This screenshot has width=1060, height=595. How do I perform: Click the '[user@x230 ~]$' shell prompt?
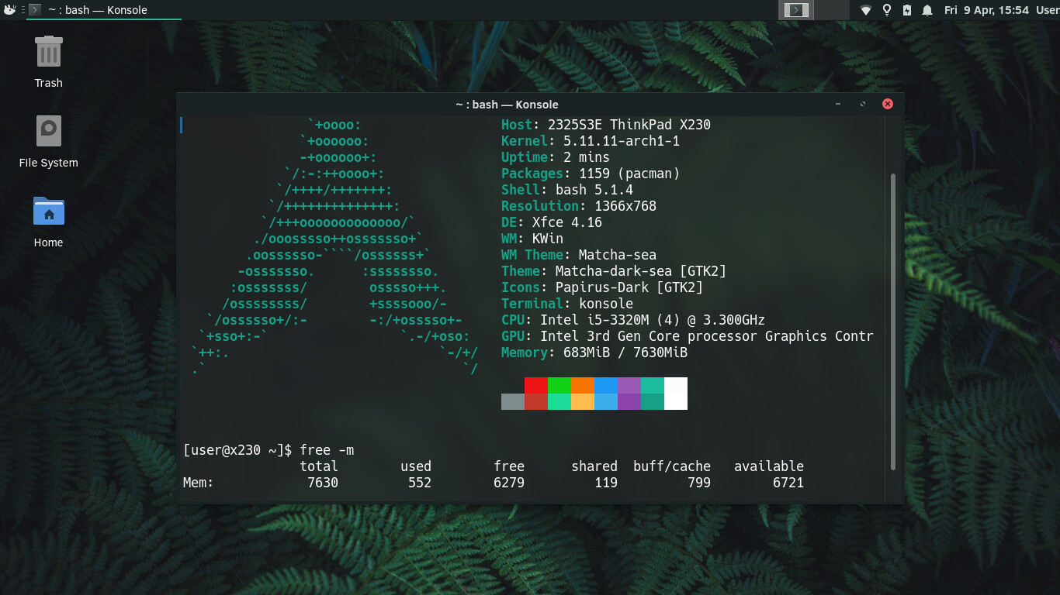tap(237, 450)
